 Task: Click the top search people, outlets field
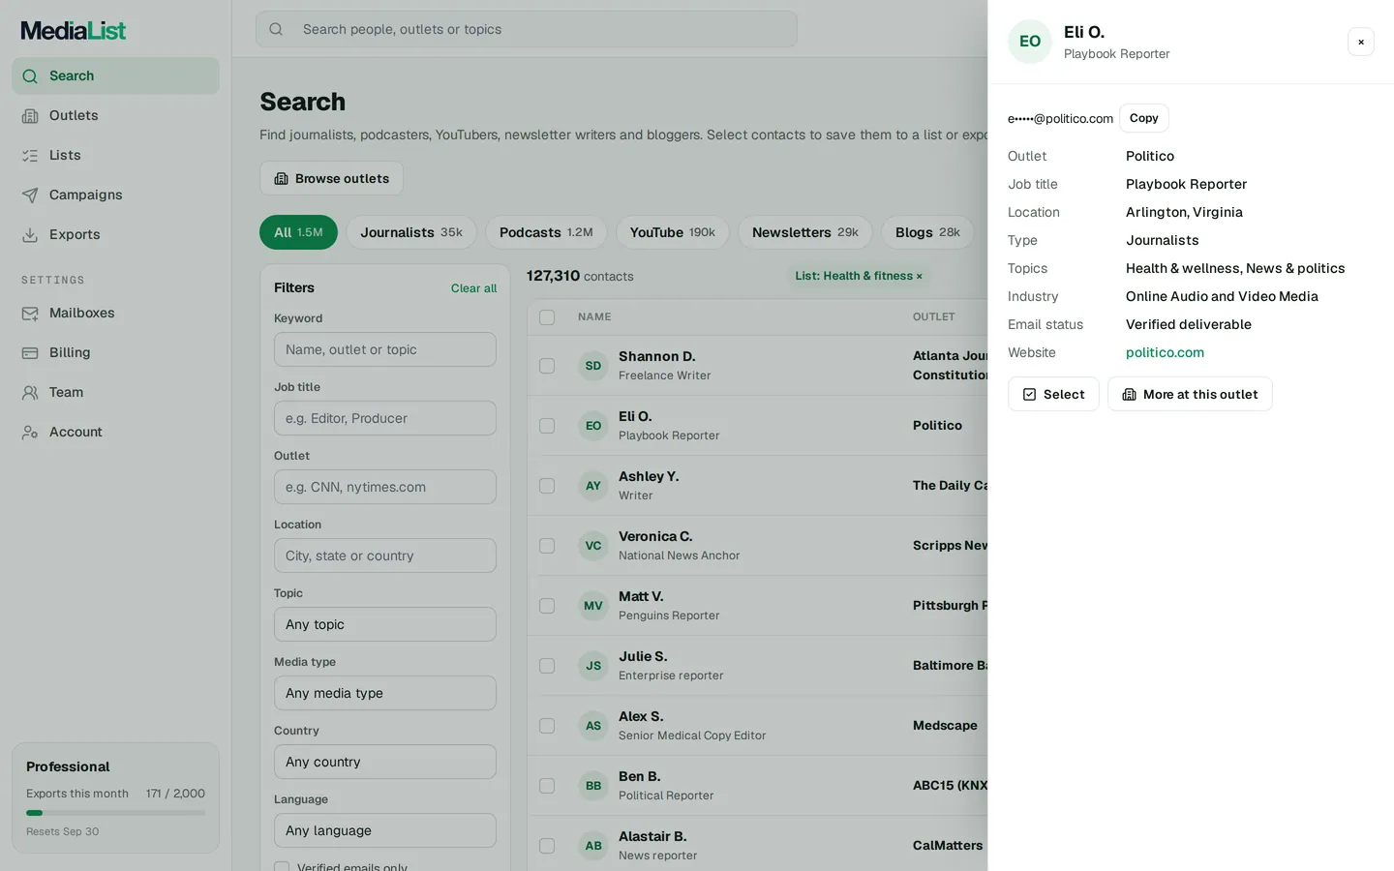[x=527, y=29]
